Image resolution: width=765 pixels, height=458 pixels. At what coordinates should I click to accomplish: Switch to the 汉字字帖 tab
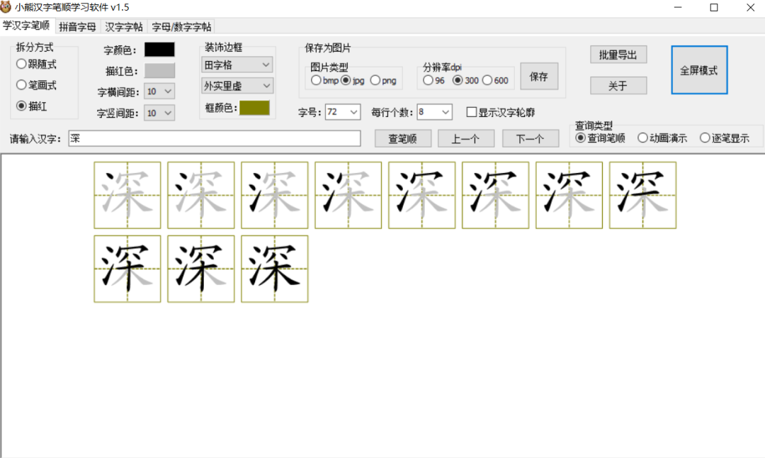click(124, 27)
